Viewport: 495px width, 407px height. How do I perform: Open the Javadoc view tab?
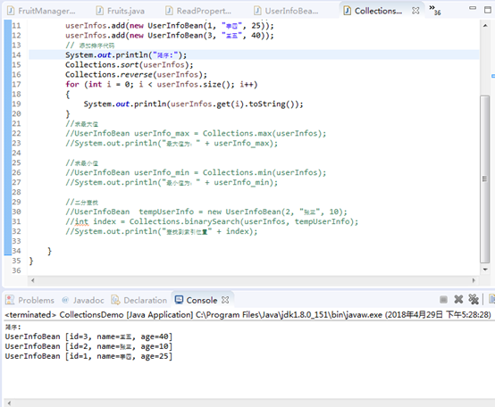click(x=83, y=300)
